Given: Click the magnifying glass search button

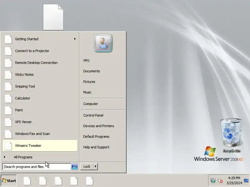Looking at the screenshot, I should (x=74, y=167).
